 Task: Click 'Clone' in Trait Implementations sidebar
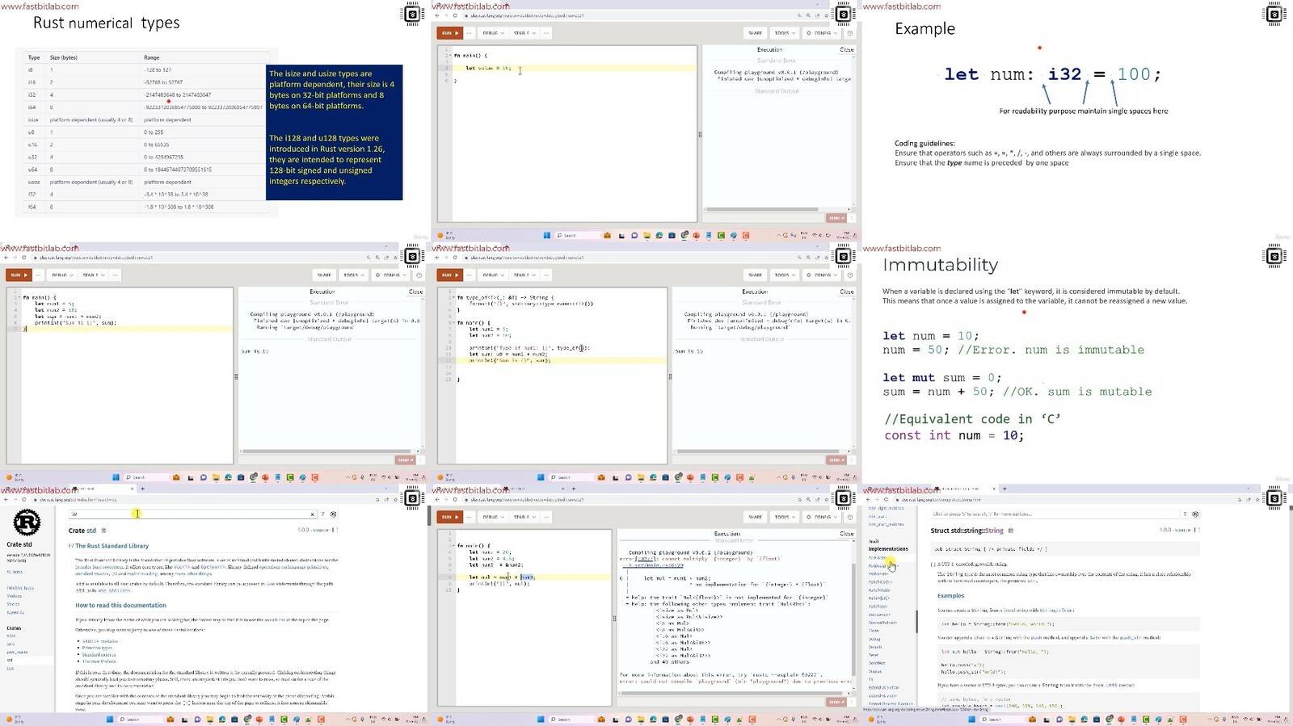(x=874, y=631)
